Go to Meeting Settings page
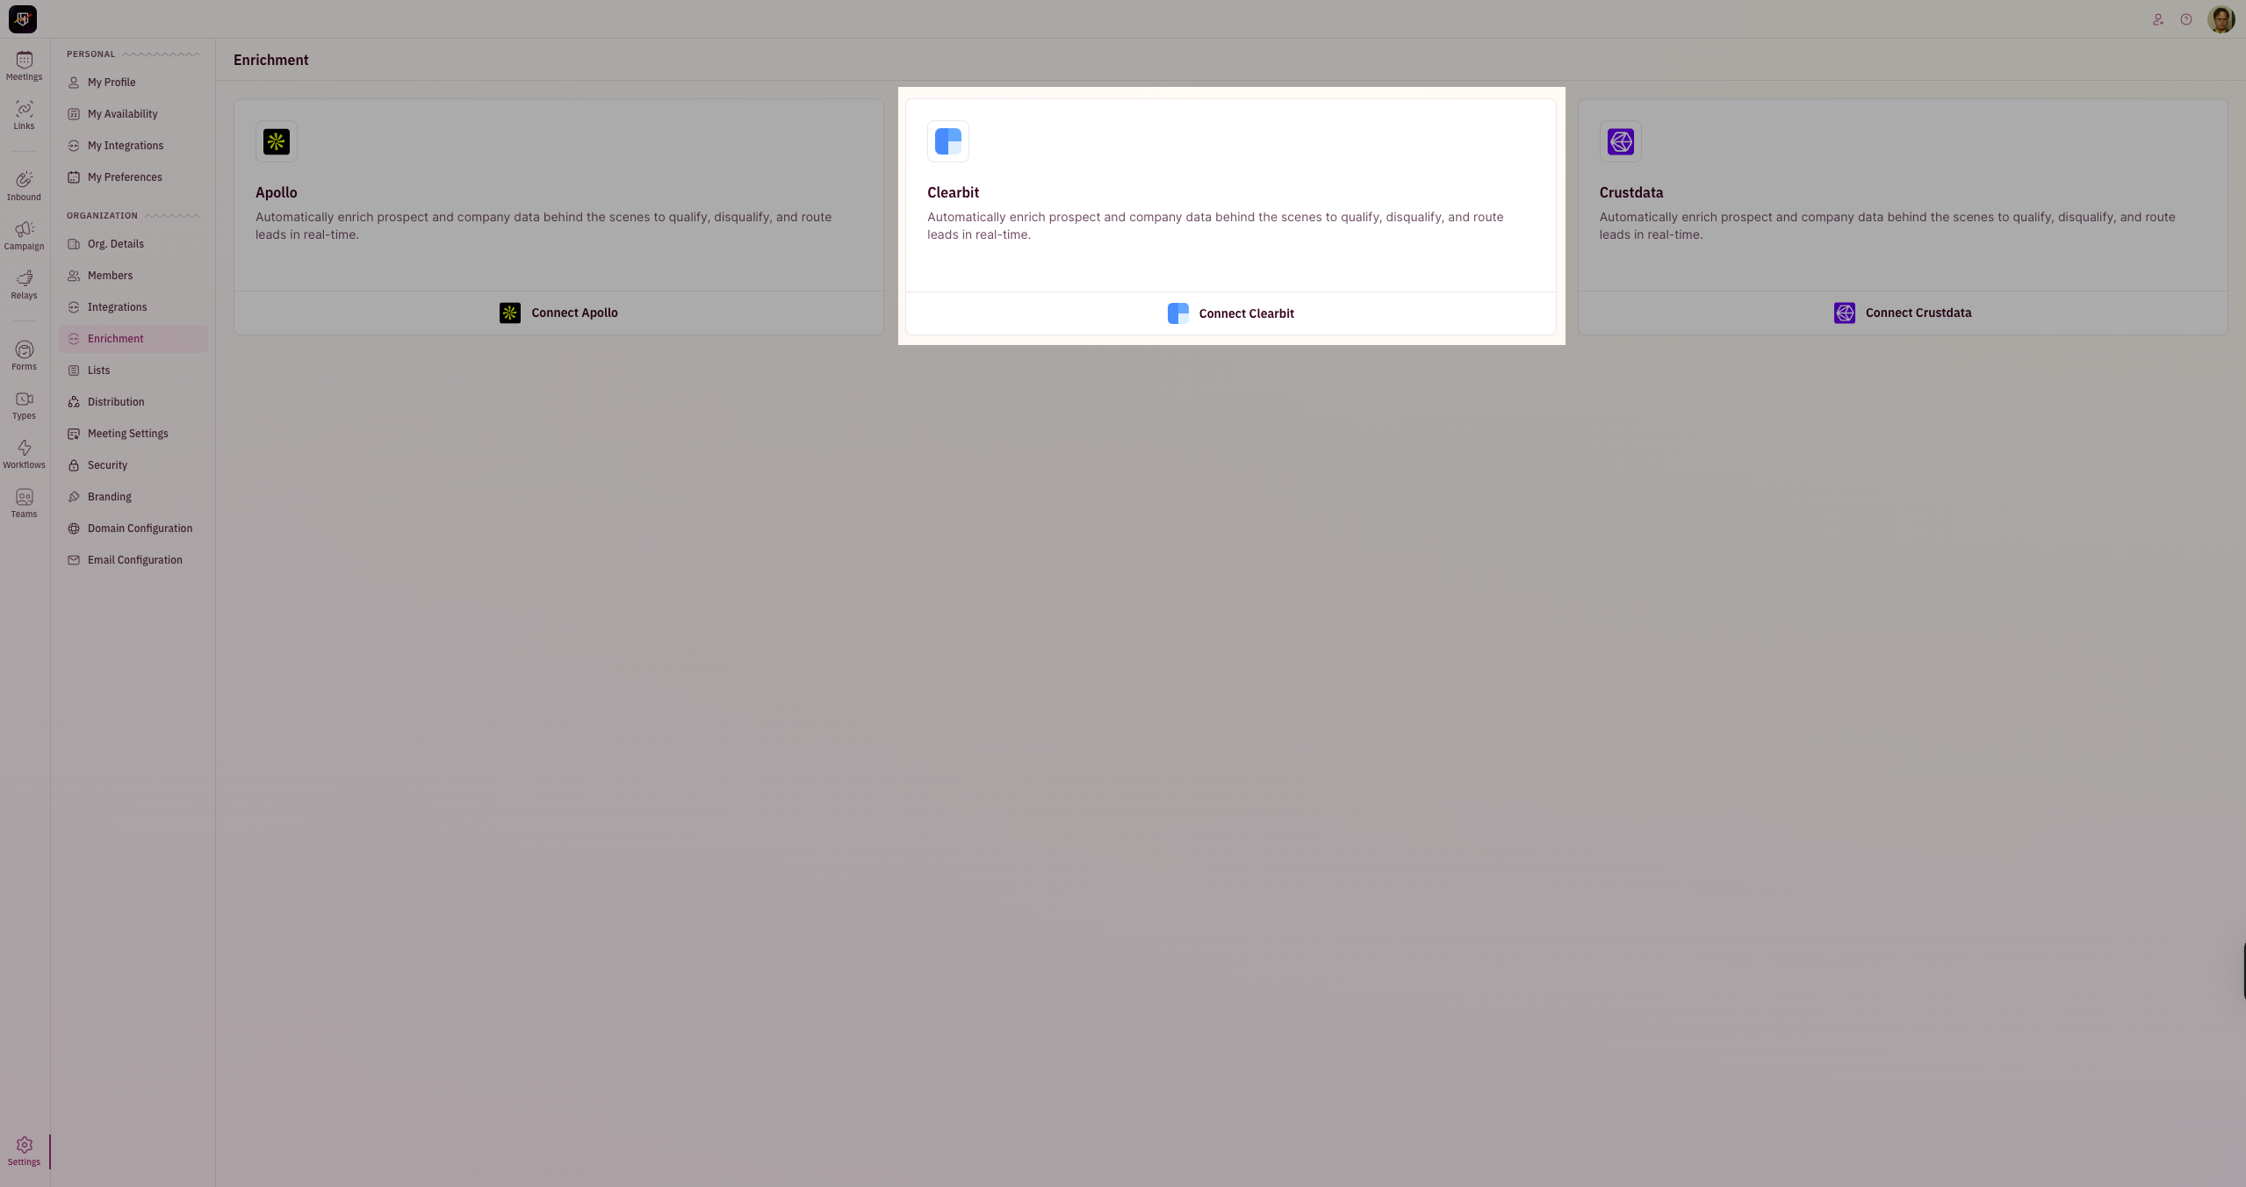 (127, 434)
